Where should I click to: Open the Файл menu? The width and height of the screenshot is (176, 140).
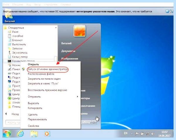click(6, 5)
